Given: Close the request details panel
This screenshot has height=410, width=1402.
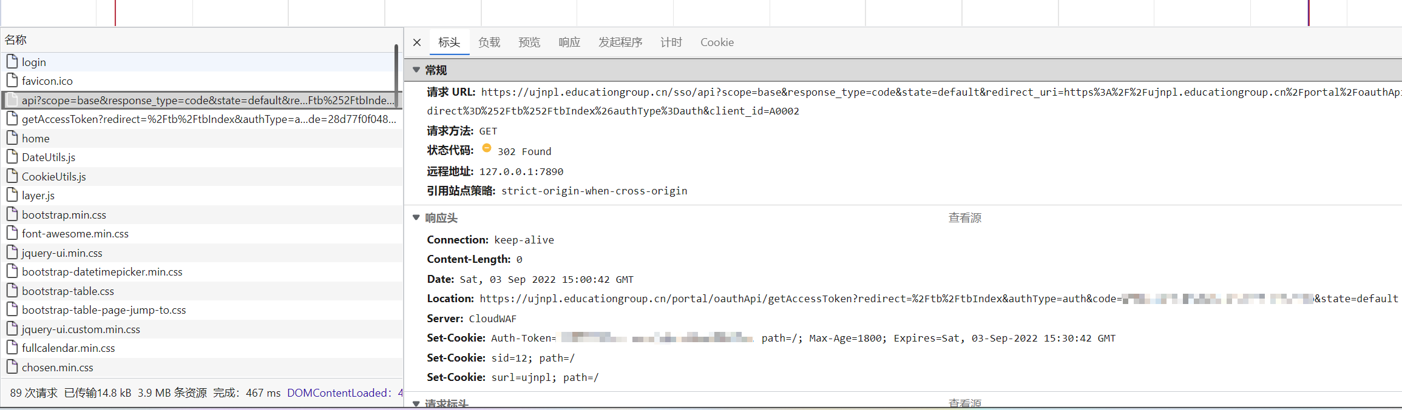Looking at the screenshot, I should tap(417, 42).
